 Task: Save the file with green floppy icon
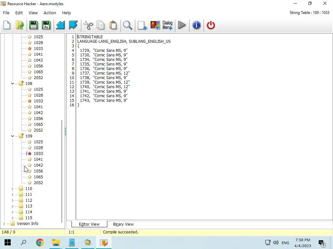pyautogui.click(x=33, y=25)
